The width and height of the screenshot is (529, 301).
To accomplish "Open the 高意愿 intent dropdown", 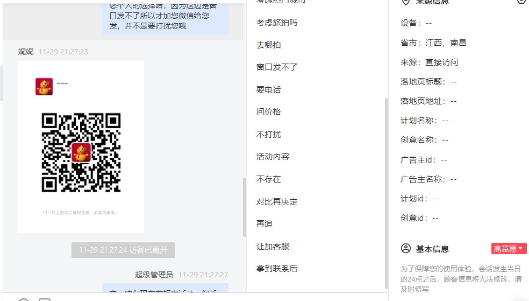I will 509,249.
